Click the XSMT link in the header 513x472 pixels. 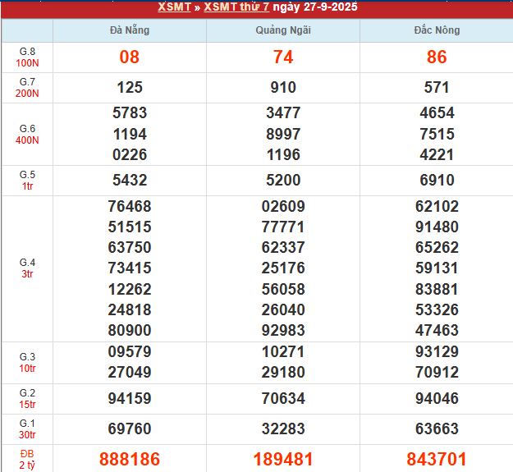click(x=174, y=7)
